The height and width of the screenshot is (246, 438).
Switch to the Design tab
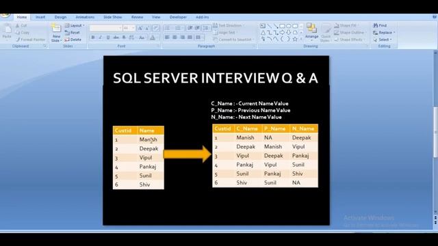(60, 17)
